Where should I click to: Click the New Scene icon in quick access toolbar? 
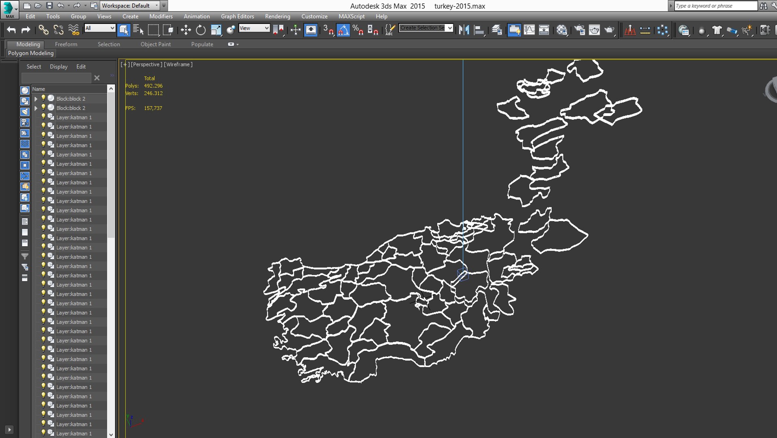(27, 6)
